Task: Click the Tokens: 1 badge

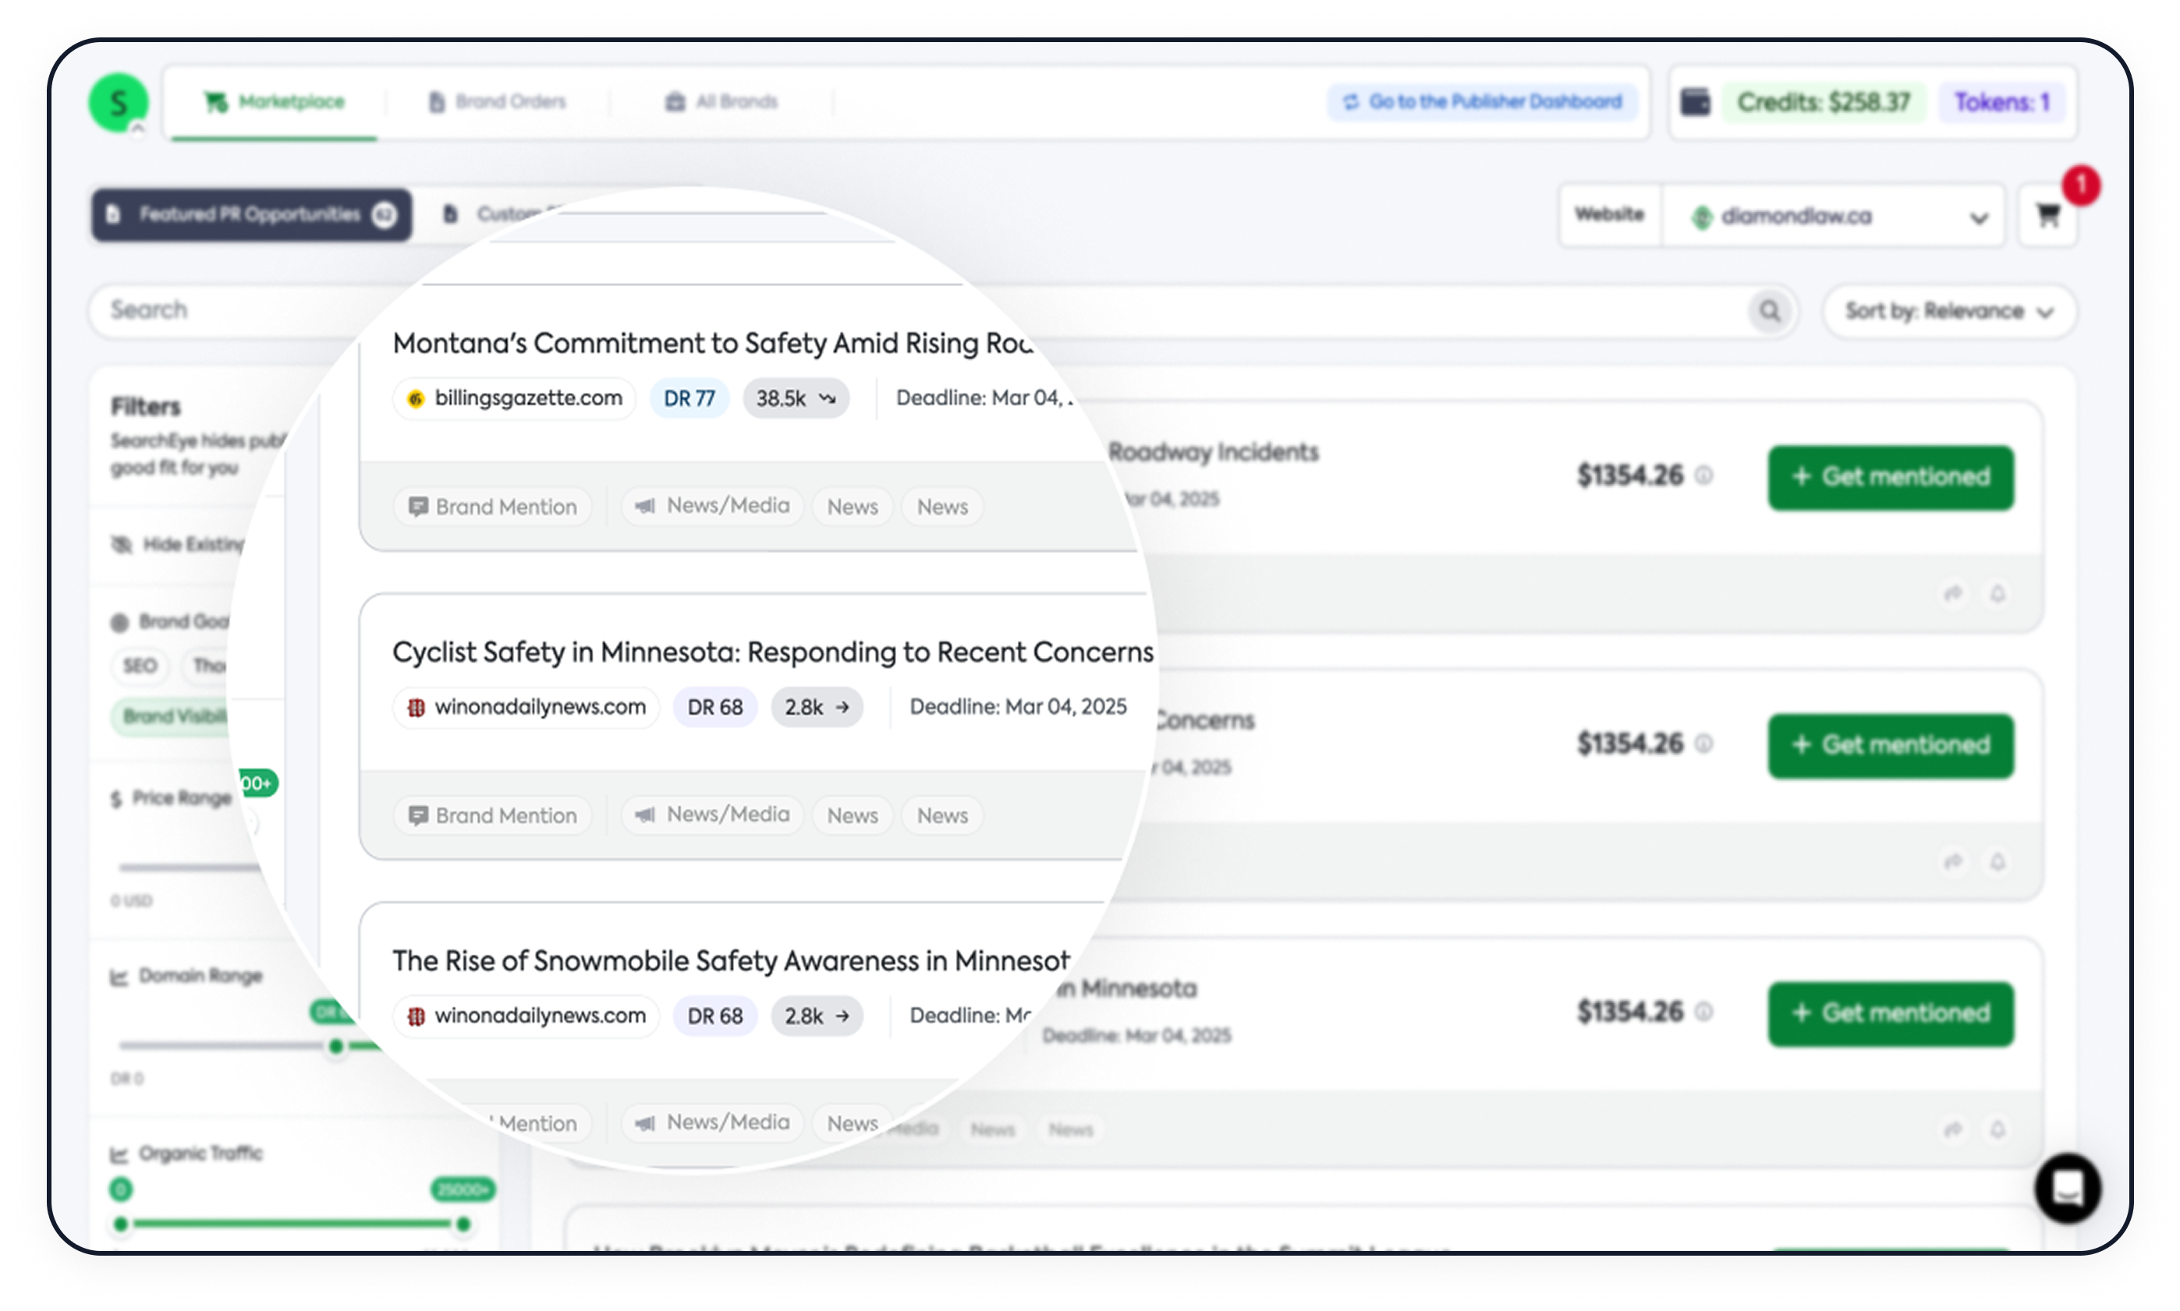Action: (2001, 101)
